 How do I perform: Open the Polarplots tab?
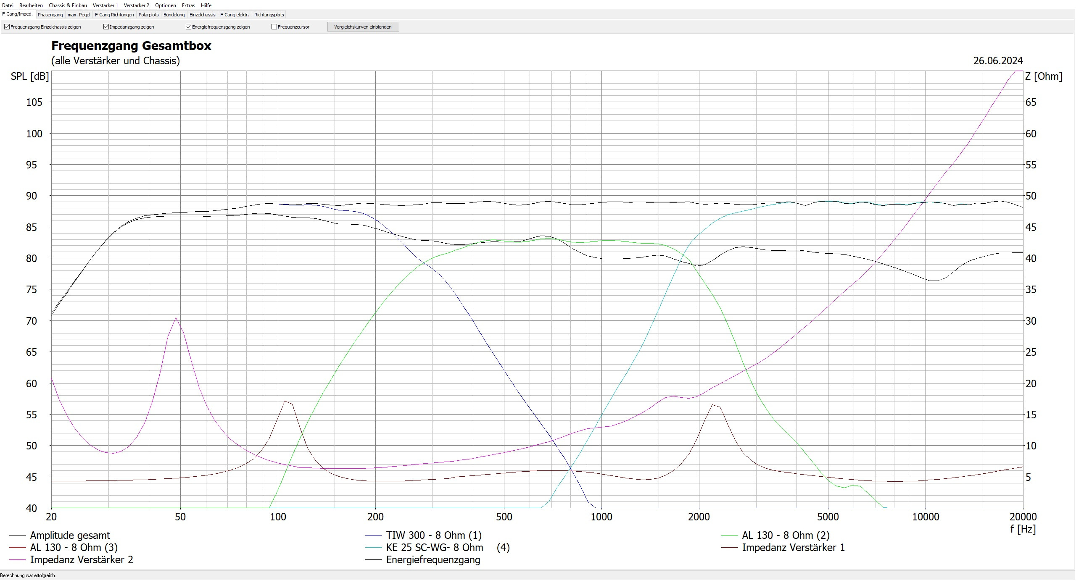(148, 15)
